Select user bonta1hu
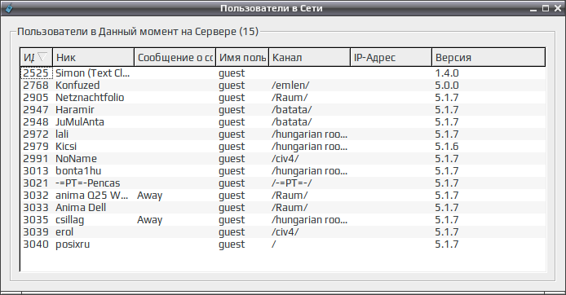566x295 pixels. 78,171
